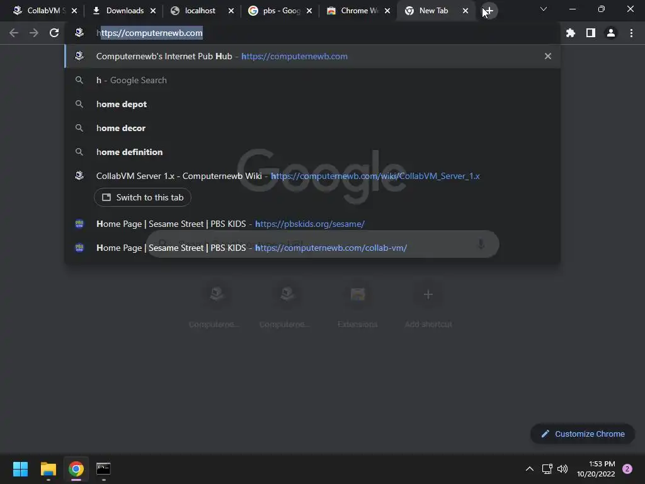Close the CollabVM tab
The image size is (645, 484).
[x=74, y=11]
